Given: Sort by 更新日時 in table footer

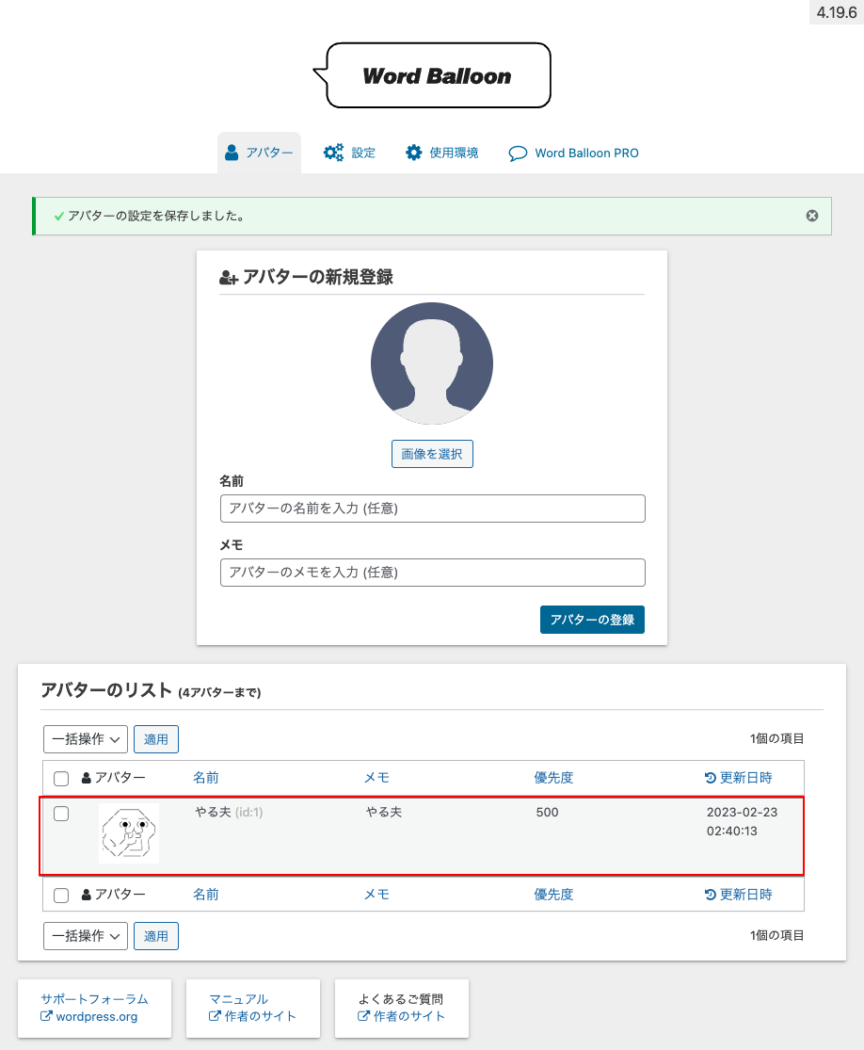Looking at the screenshot, I should 739,894.
